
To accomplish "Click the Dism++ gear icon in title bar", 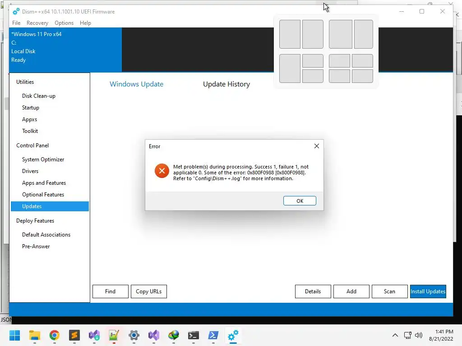I will click(x=16, y=11).
